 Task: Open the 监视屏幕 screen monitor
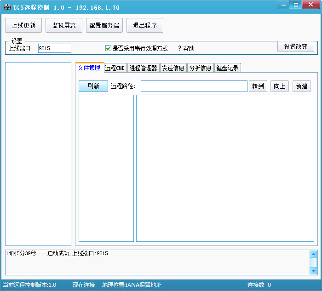pos(64,25)
